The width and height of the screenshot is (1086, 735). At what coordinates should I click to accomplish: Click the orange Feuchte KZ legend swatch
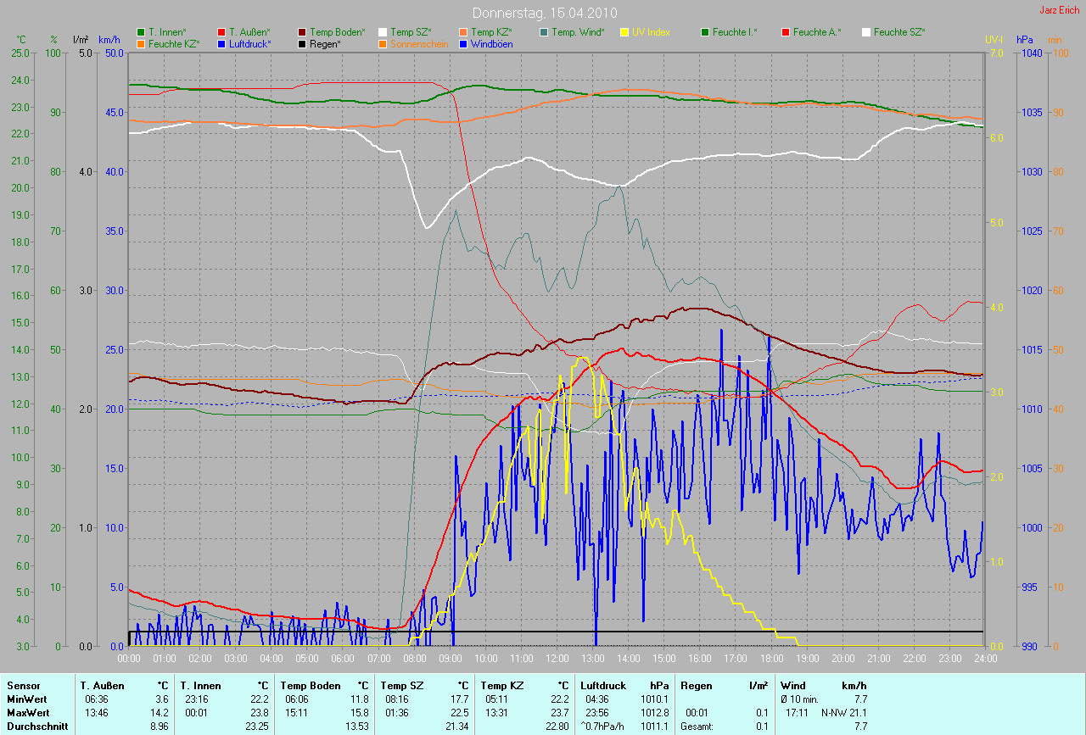141,43
